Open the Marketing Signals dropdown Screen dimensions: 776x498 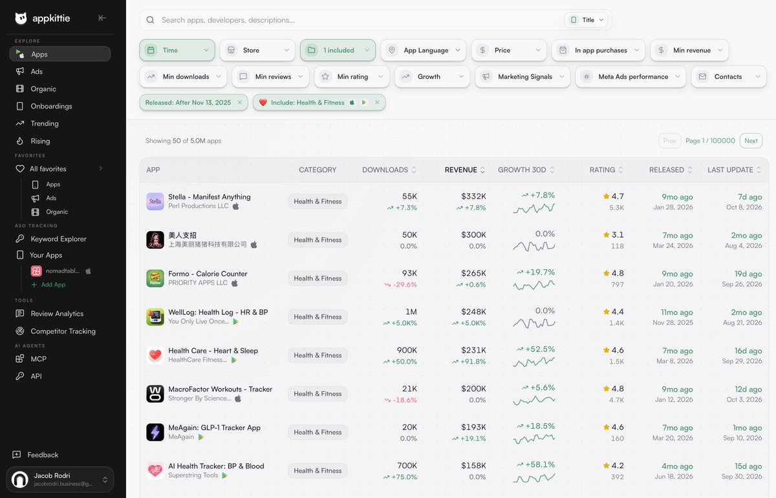(x=523, y=77)
